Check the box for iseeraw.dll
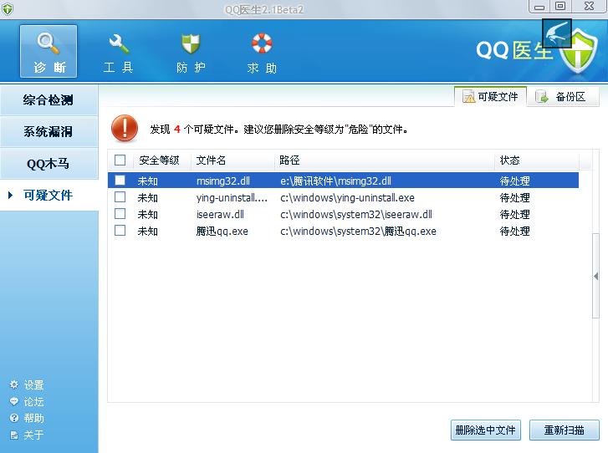This screenshot has height=453, width=608. [x=120, y=214]
